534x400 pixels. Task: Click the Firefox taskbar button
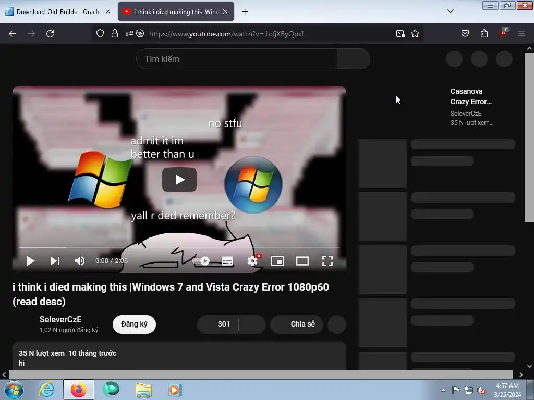coord(79,390)
